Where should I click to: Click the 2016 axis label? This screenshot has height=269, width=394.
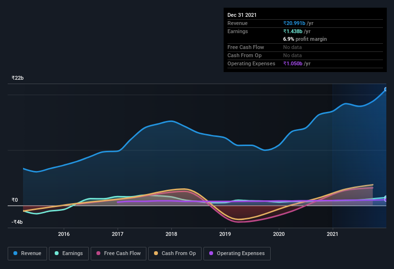(x=64, y=234)
